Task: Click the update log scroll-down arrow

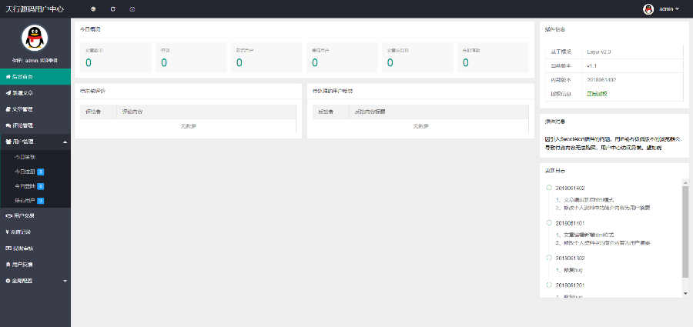Action: point(685,293)
